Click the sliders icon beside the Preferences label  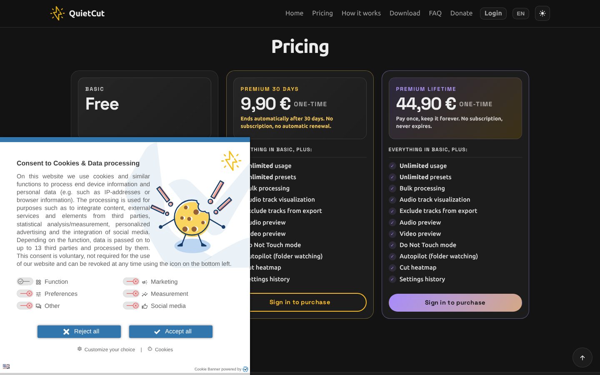(x=38, y=294)
